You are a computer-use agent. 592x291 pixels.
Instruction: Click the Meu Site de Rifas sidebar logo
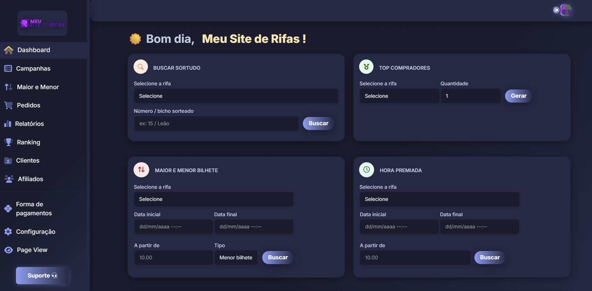[42, 23]
